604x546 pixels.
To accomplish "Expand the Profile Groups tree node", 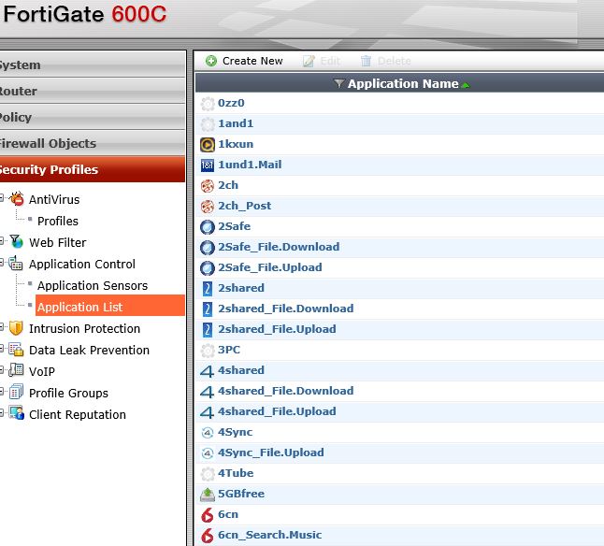I will [2, 392].
